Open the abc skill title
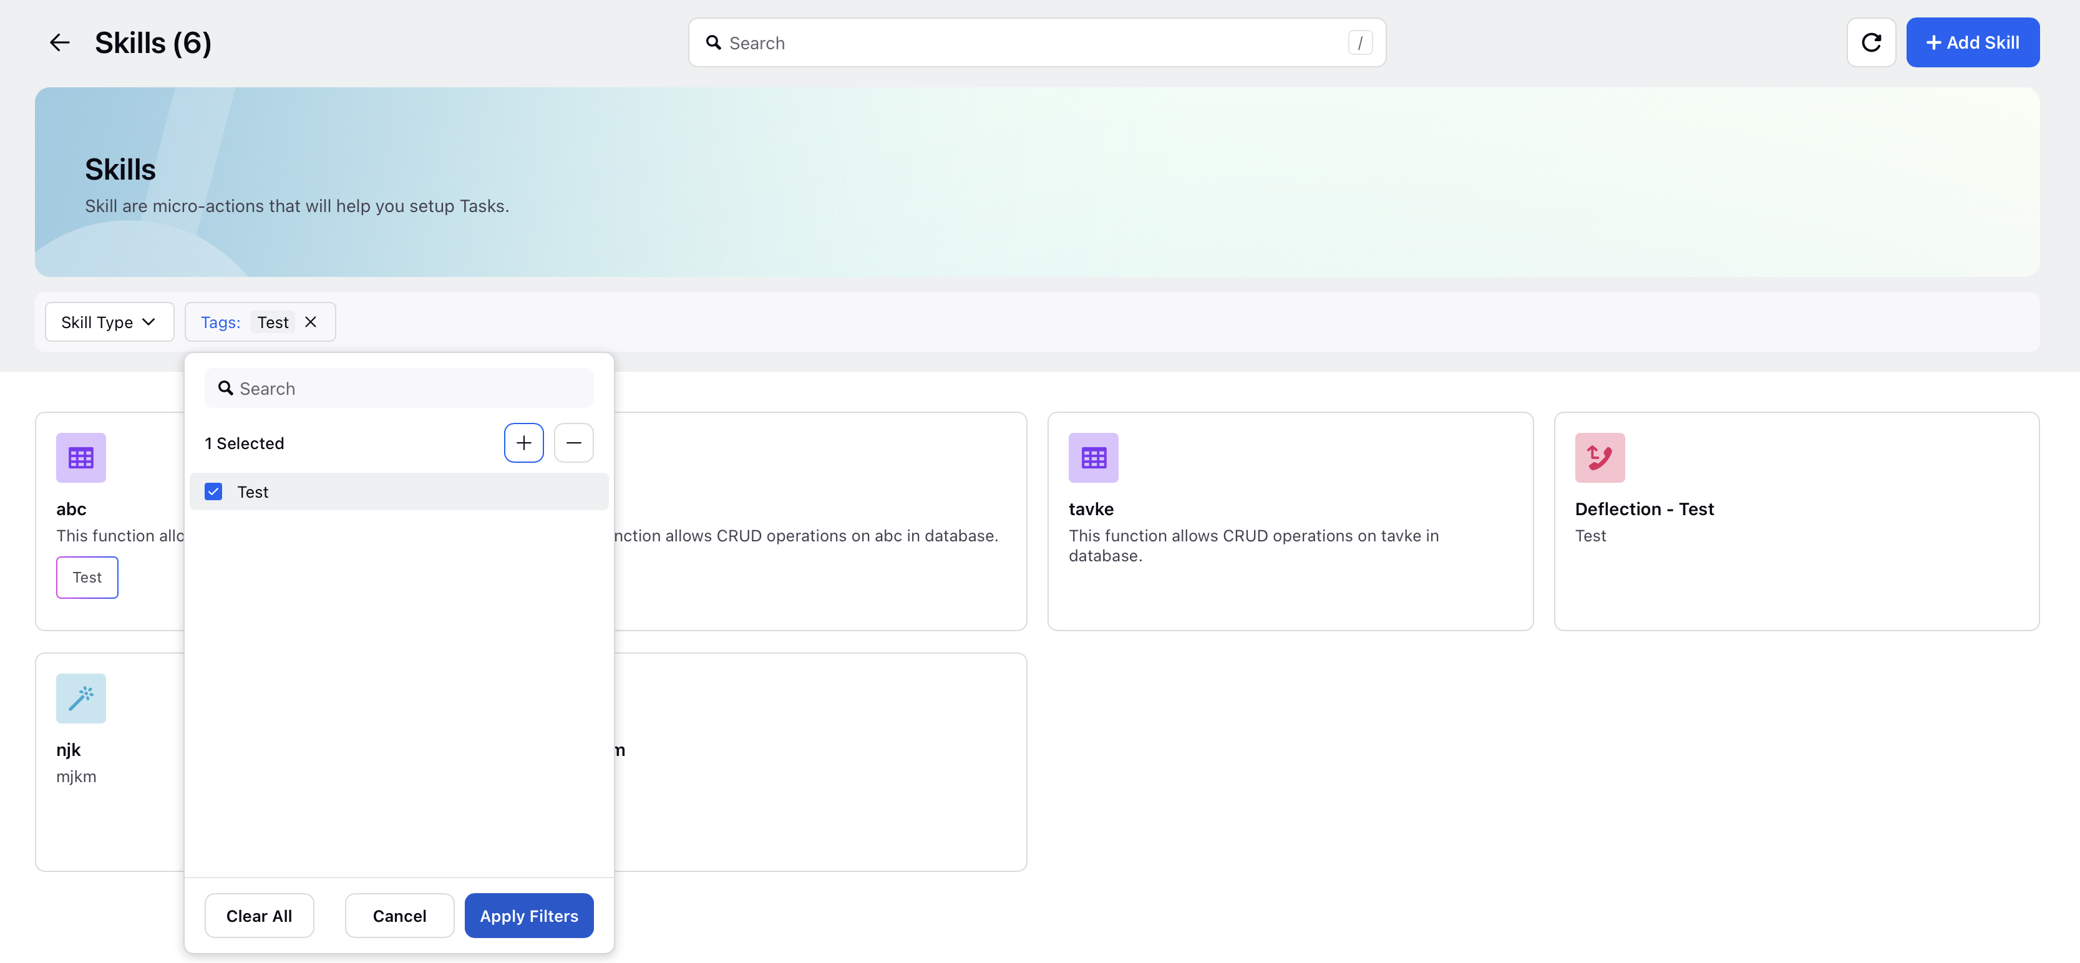 (71, 510)
